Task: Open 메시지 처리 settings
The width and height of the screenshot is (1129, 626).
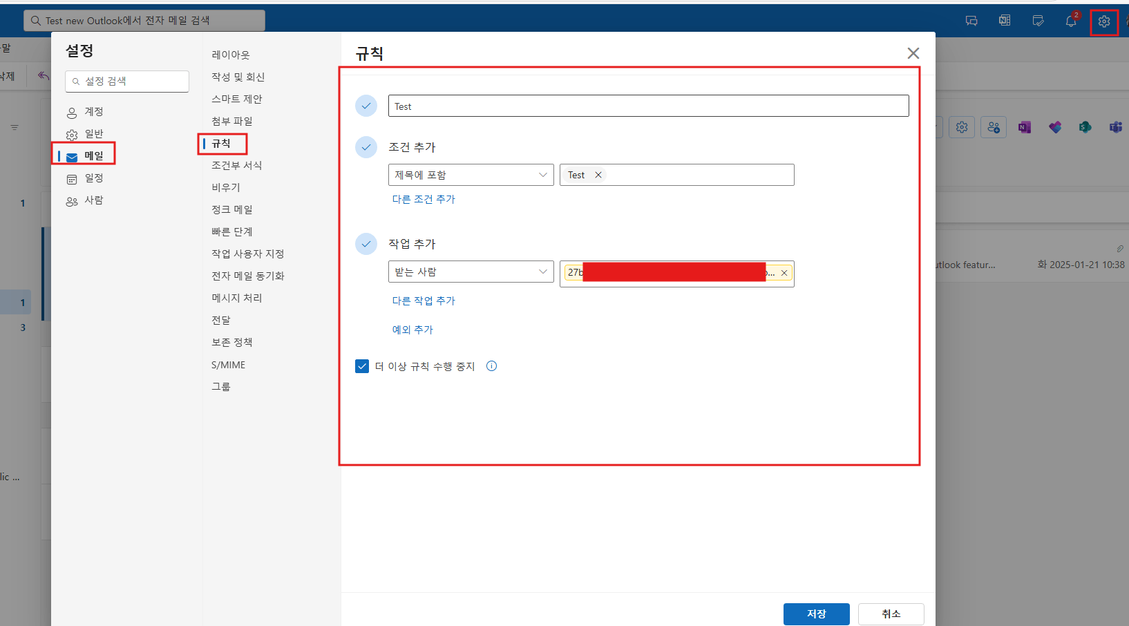Action: [x=237, y=298]
